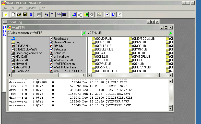The image size is (201, 124).
Task: Select QFNTCPL.LIB remote folder
Action: pyautogui.click(x=140, y=57)
